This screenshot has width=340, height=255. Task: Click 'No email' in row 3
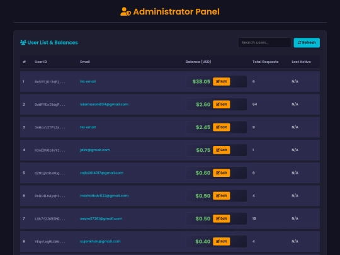[x=88, y=127]
